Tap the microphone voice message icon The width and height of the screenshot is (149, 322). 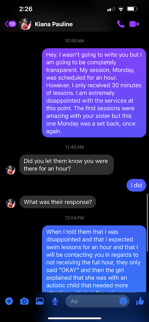55,301
